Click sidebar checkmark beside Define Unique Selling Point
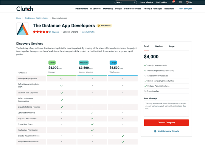 point(145,71)
